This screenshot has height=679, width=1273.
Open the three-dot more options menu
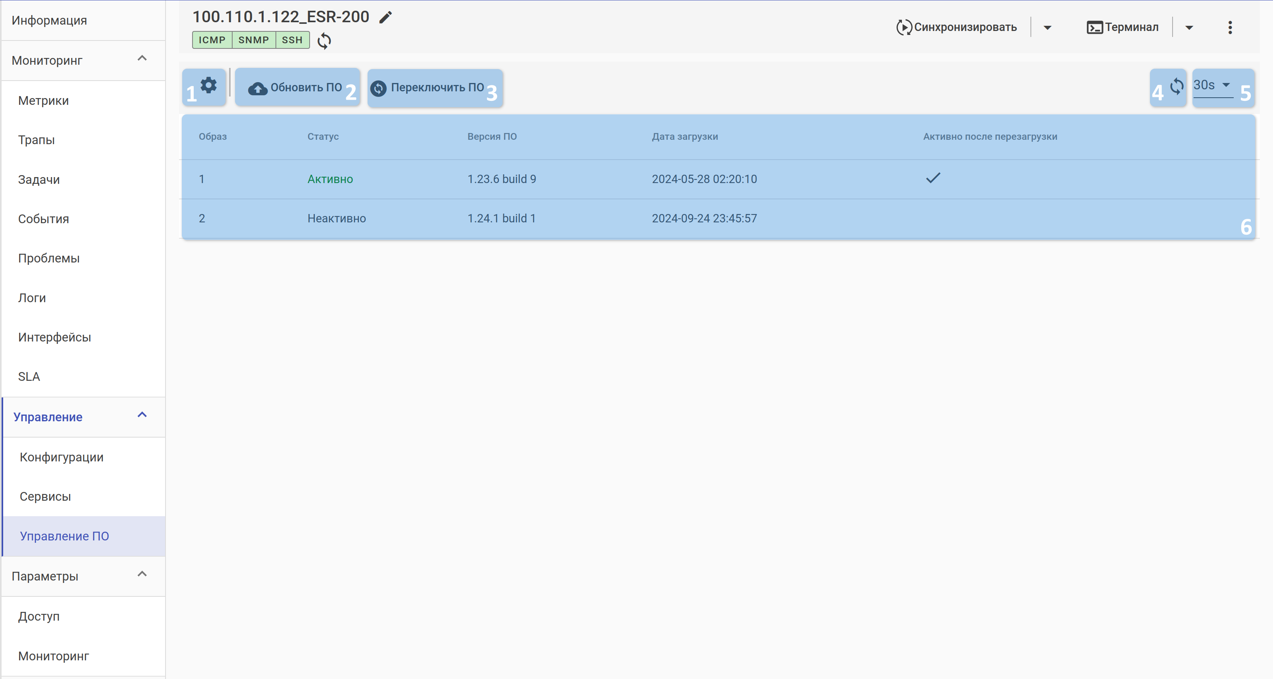click(1230, 27)
